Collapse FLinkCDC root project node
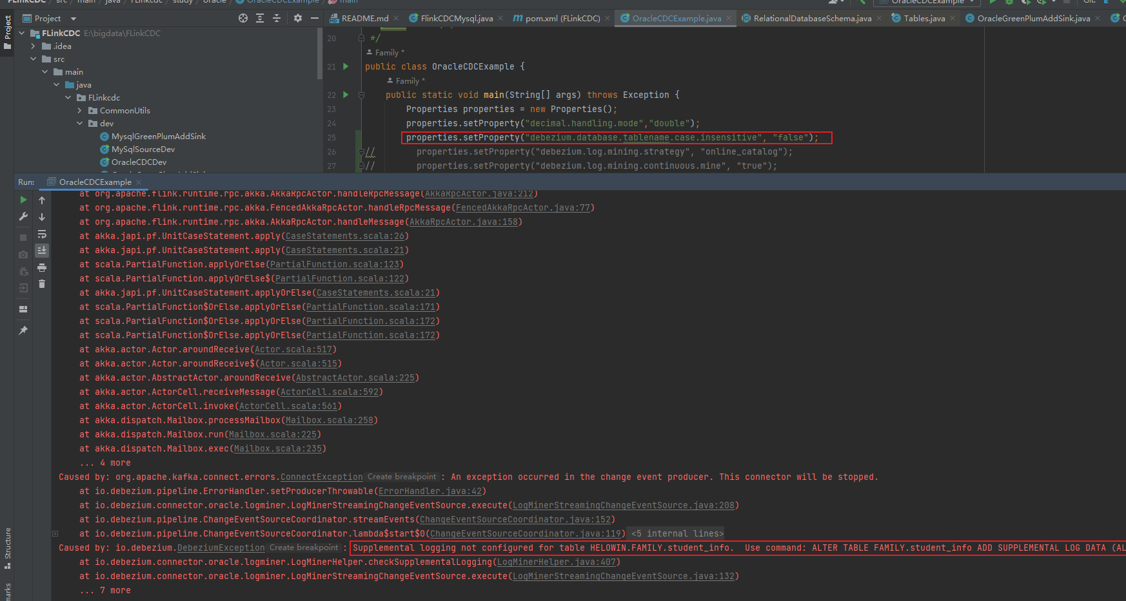Screen dimensions: 1126x601 tap(22, 33)
